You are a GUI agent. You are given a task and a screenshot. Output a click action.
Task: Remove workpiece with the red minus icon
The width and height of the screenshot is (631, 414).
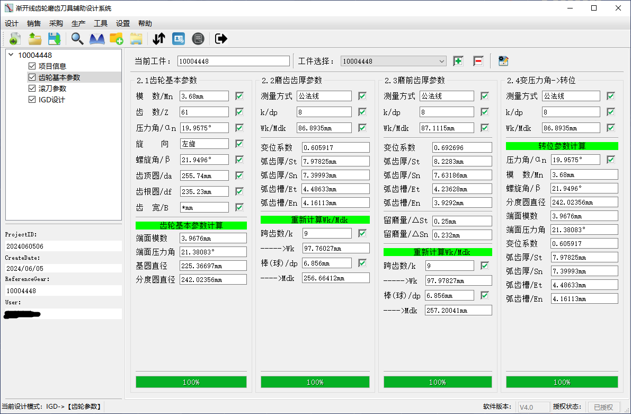coord(478,61)
